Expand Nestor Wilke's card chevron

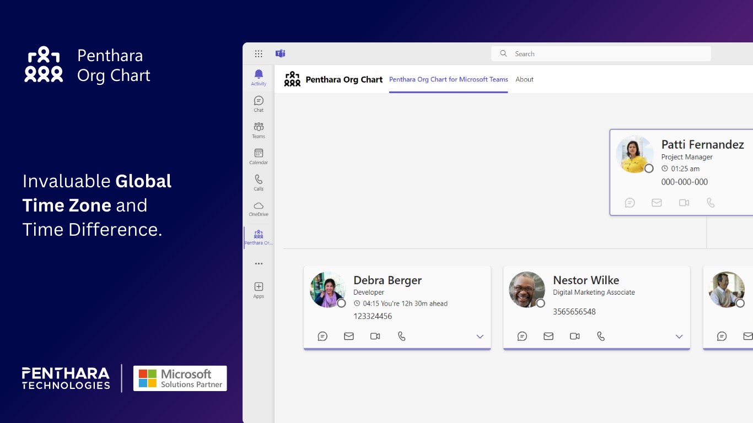(679, 337)
